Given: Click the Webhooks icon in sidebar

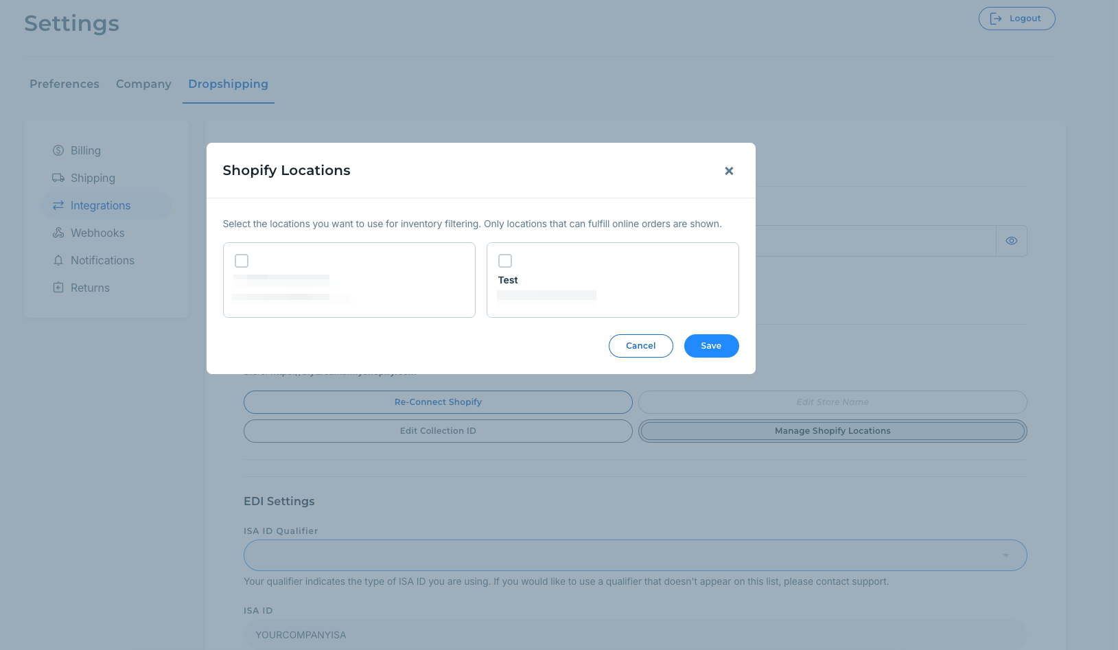Looking at the screenshot, I should point(58,233).
